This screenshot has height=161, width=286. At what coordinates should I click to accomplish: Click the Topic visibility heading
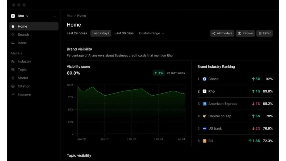pyautogui.click(x=79, y=155)
